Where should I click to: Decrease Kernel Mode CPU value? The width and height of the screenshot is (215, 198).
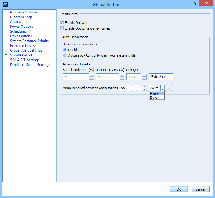tap(92, 78)
